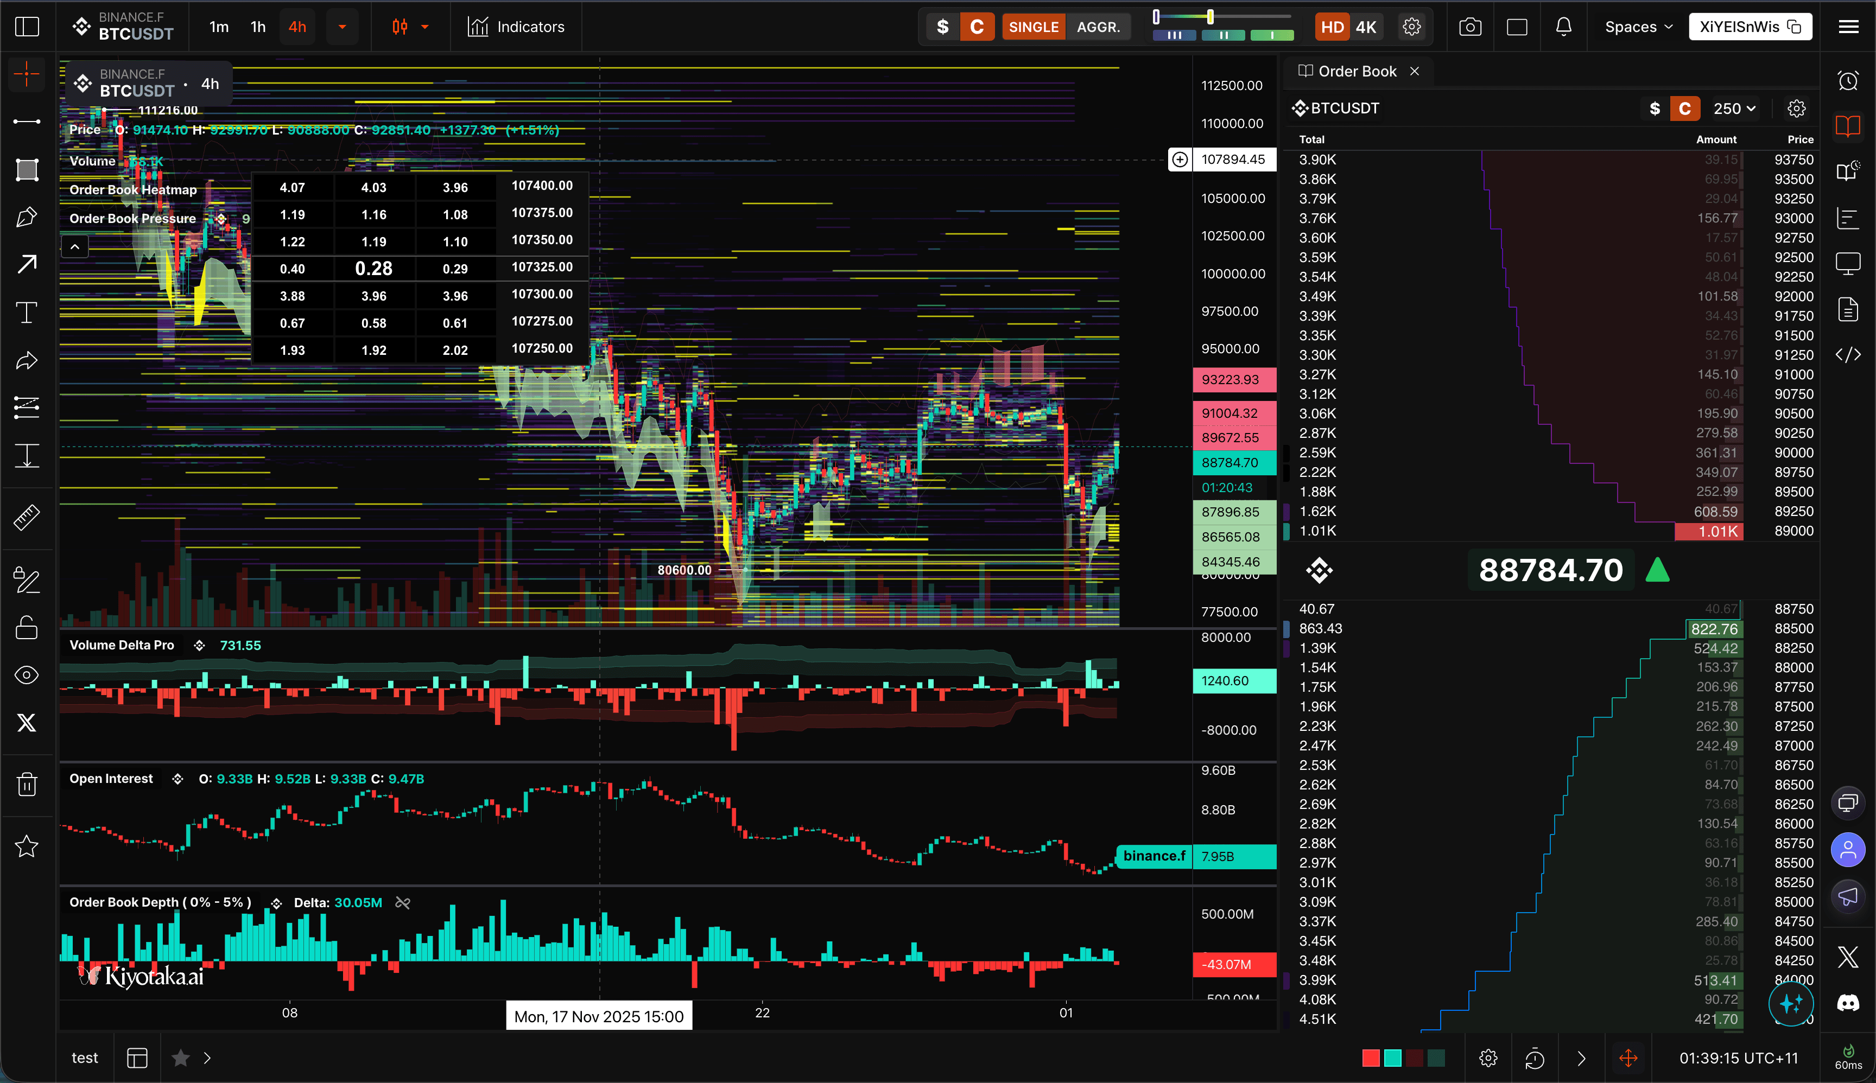Click the trash delete drawings icon

coord(27,784)
